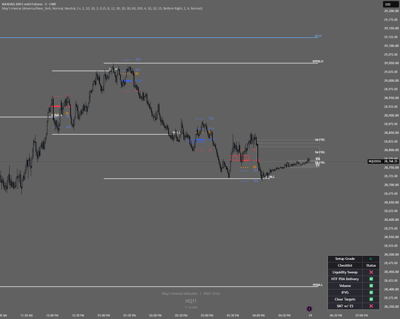
Task: Open the USD currency selector
Action: coord(391,4)
